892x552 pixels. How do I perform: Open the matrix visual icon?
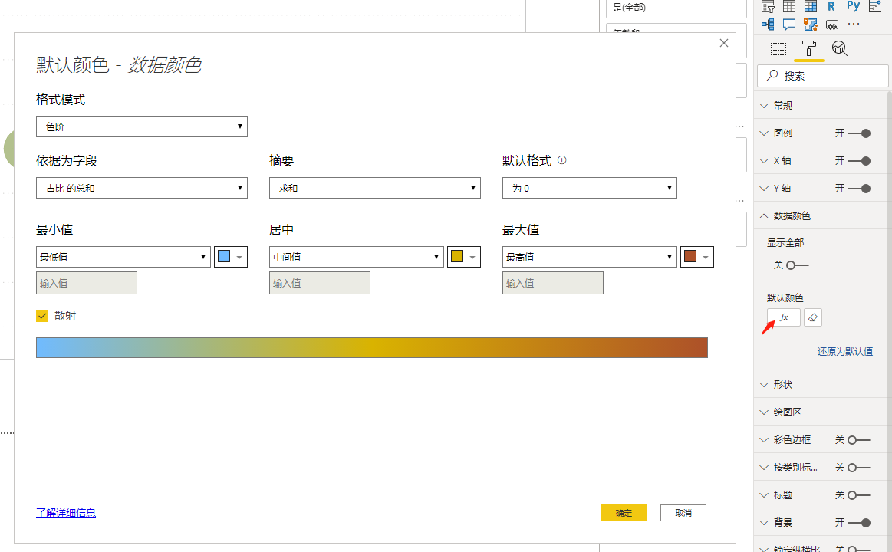pyautogui.click(x=810, y=6)
